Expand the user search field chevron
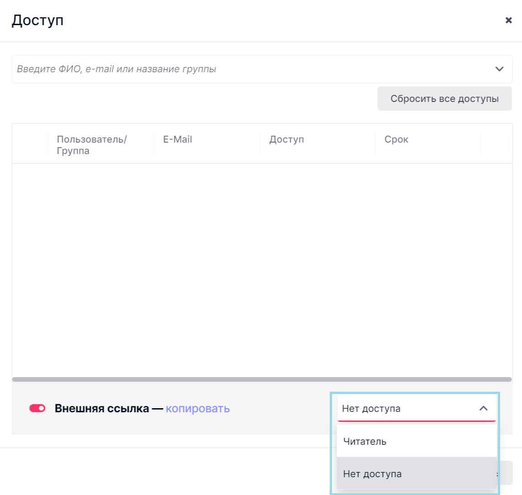The width and height of the screenshot is (522, 495). click(499, 69)
